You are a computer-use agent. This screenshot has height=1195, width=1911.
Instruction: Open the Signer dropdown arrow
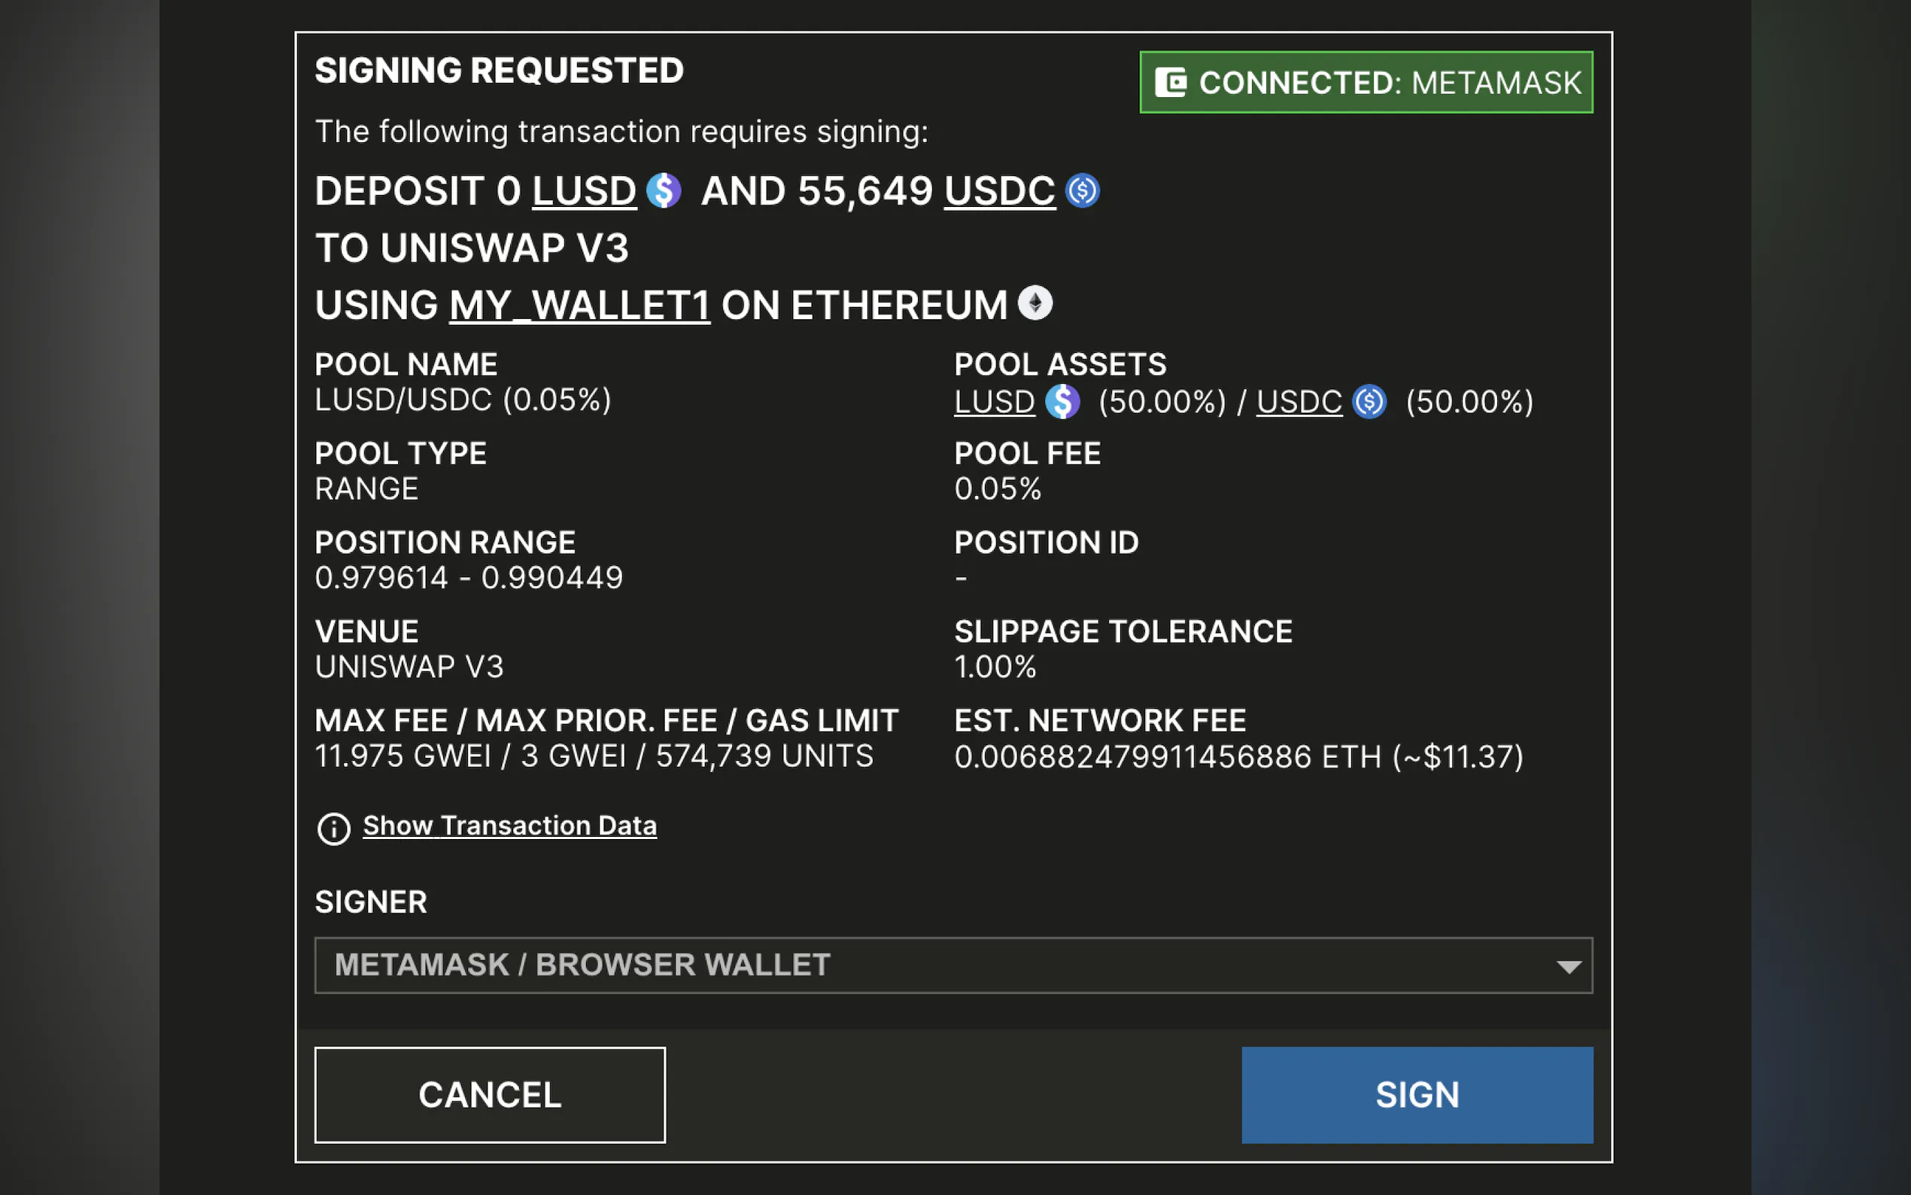point(1568,965)
